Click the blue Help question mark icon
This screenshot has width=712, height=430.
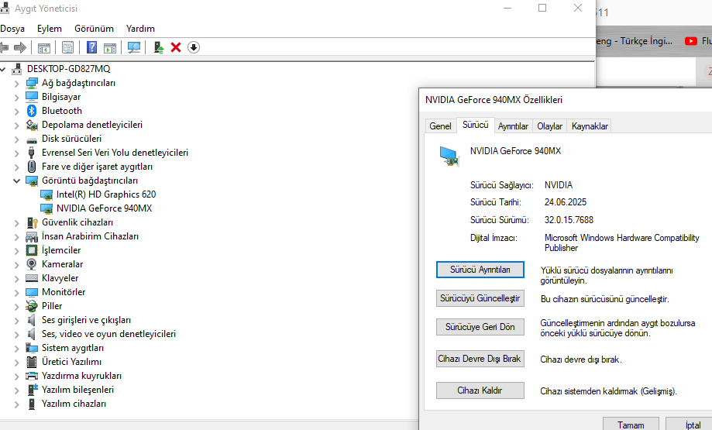point(91,47)
